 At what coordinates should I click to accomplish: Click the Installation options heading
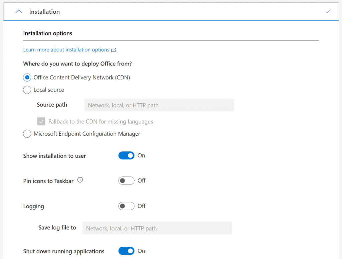coord(48,33)
